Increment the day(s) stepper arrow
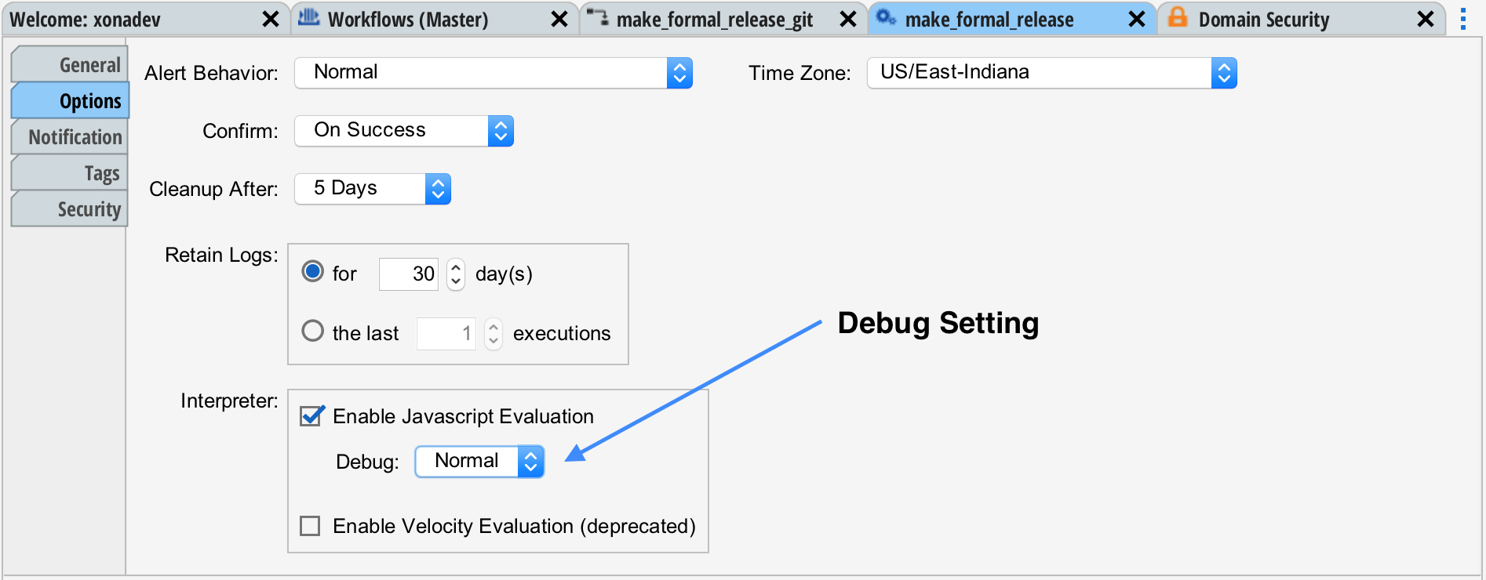The height and width of the screenshot is (580, 1486). pos(454,268)
